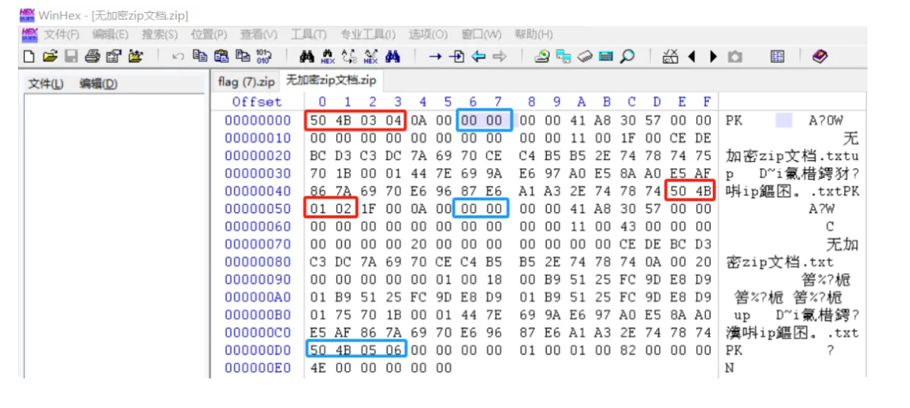Click the WinHex title bar app icon
The image size is (910, 408).
(27, 15)
